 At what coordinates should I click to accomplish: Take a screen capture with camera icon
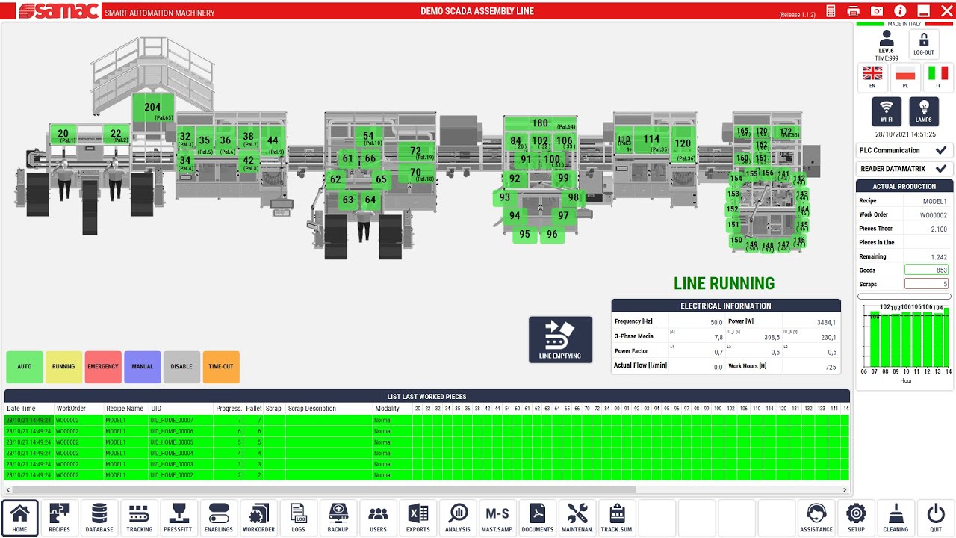click(877, 11)
